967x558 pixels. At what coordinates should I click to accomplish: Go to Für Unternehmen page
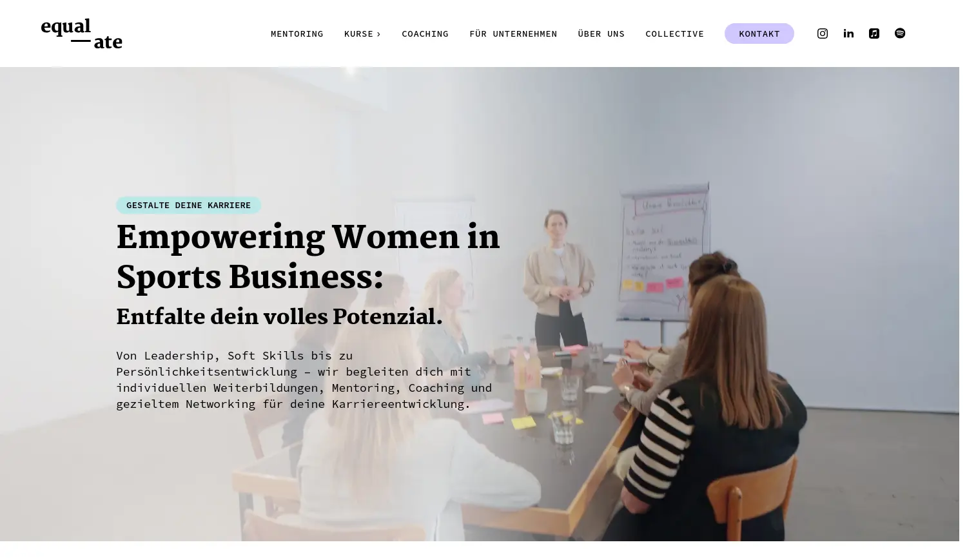pyautogui.click(x=513, y=34)
